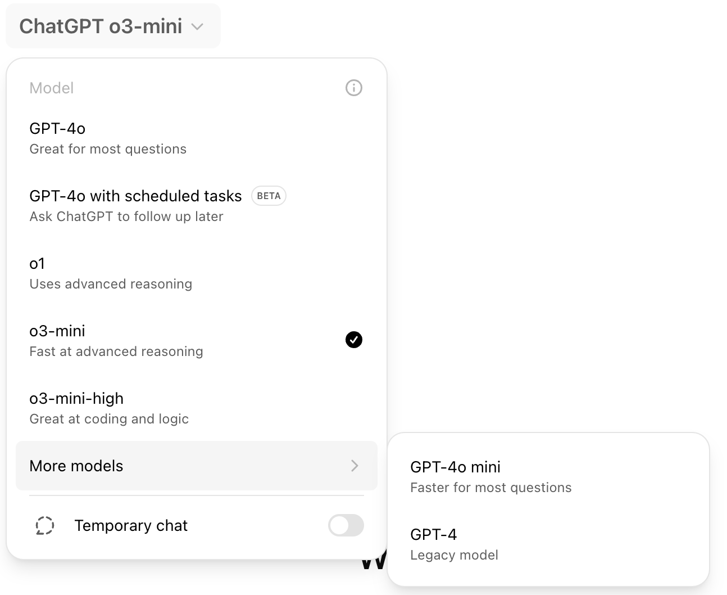Click the More models menu entry

tap(76, 466)
